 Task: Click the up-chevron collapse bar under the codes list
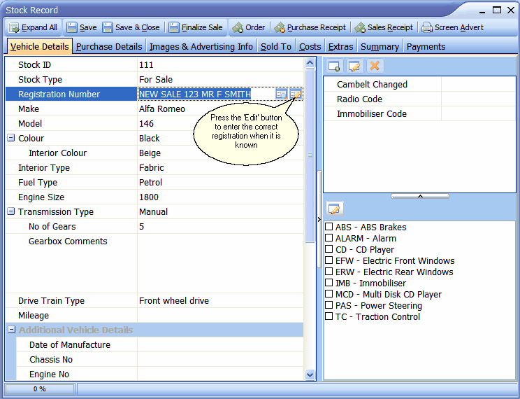(x=420, y=196)
